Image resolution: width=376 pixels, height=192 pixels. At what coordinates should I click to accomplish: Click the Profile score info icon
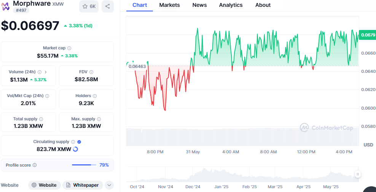pos(35,165)
